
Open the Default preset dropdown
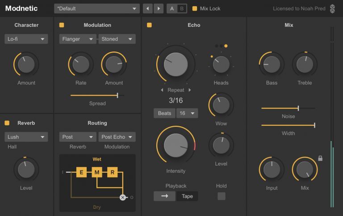click(97, 8)
